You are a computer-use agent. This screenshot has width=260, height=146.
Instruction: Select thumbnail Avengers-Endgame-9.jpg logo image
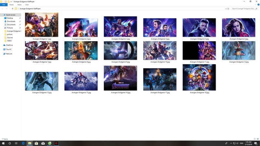pyautogui.click(x=120, y=51)
